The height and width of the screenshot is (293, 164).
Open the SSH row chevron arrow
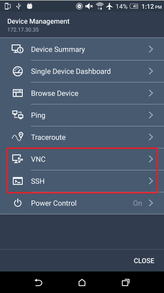(x=151, y=181)
